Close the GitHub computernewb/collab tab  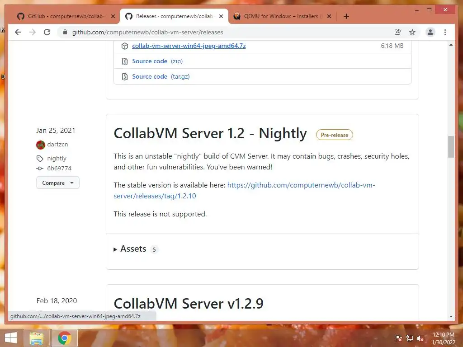coord(113,16)
